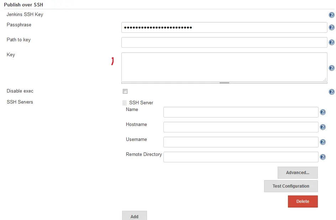The image size is (336, 220).
Task: Click the Disable exec label
Action: [x=20, y=91]
